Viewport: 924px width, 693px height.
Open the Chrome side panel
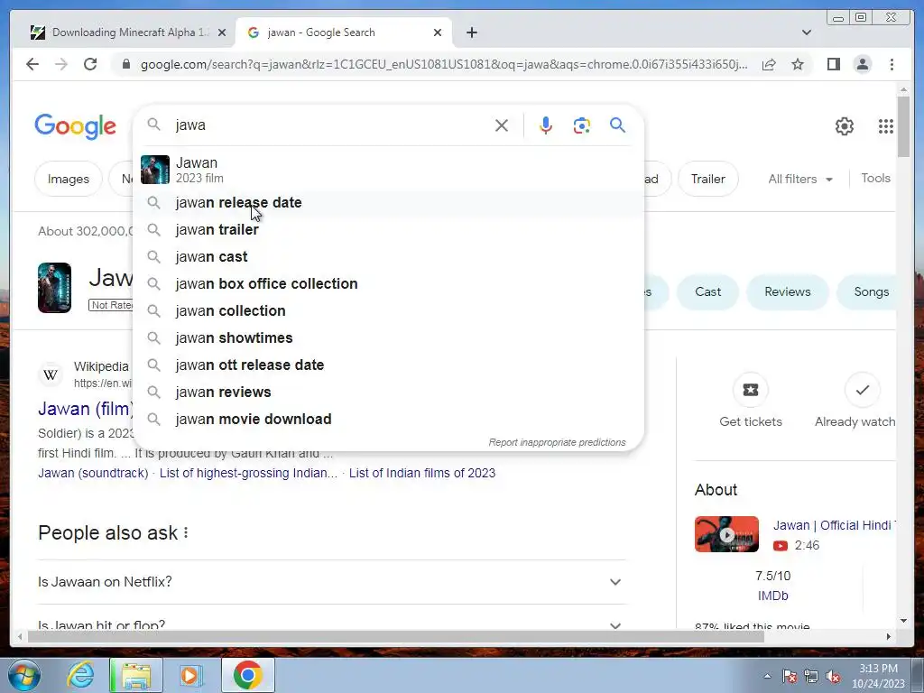click(833, 64)
